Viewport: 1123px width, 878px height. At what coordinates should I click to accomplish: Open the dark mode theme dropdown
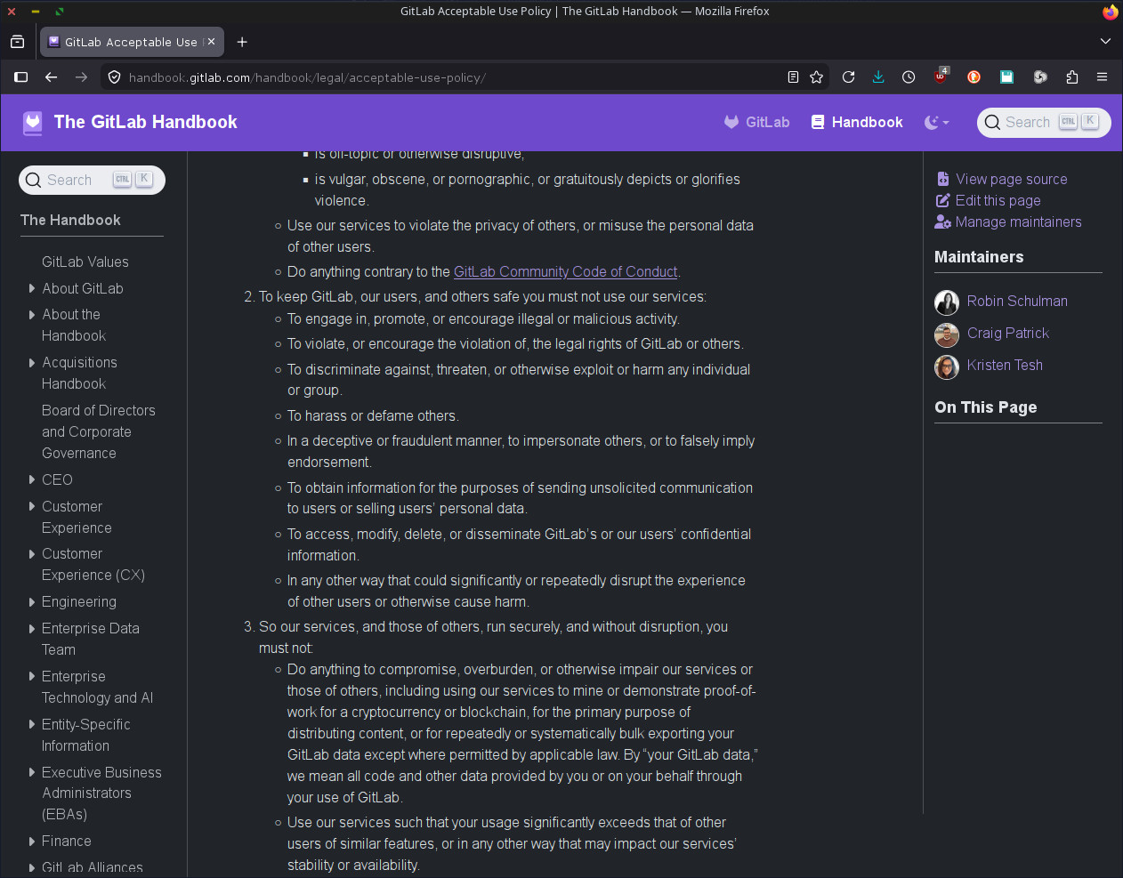coord(937,122)
